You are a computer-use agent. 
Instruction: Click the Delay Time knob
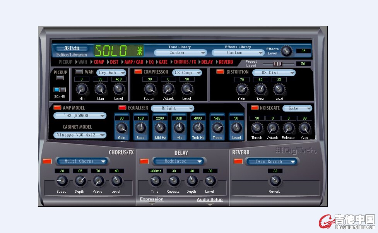(156, 181)
